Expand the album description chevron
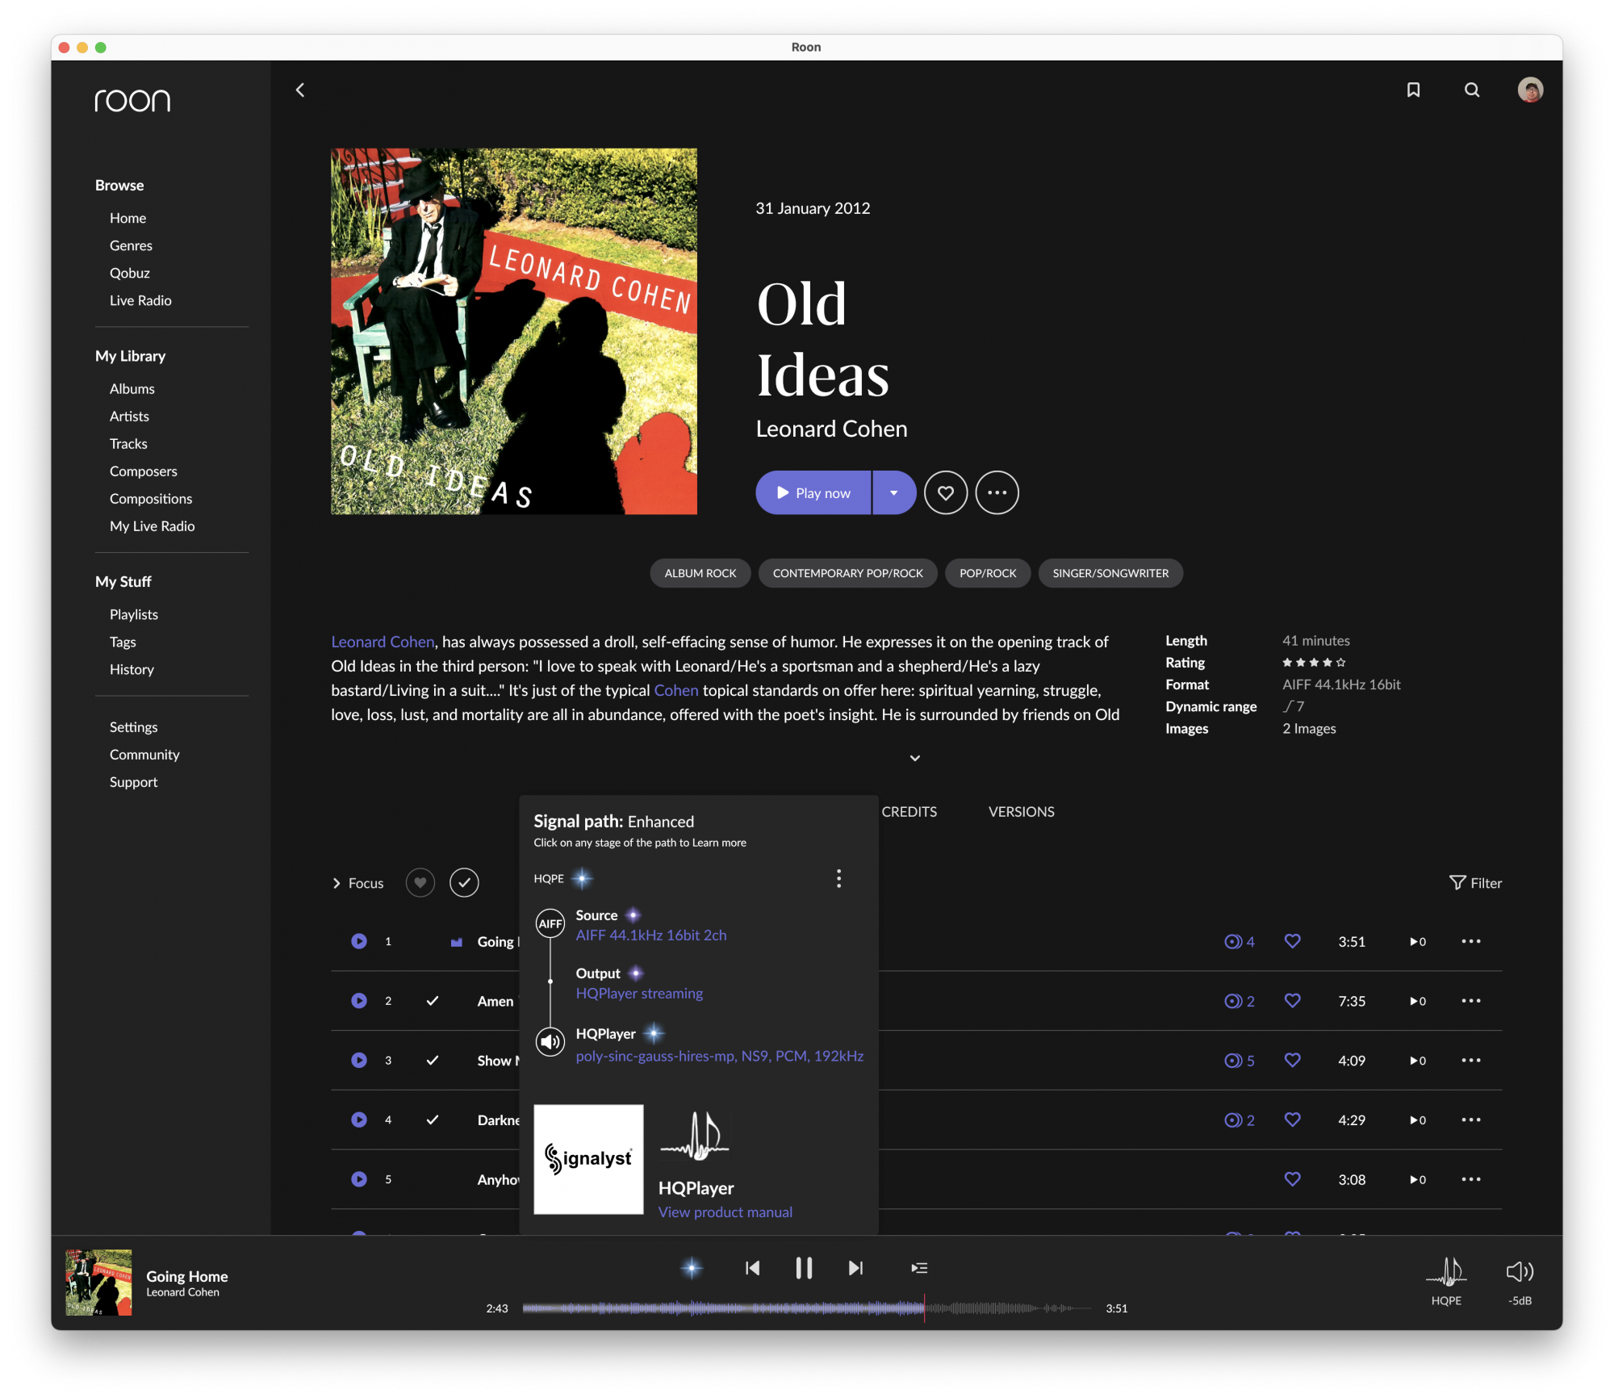 click(x=914, y=758)
